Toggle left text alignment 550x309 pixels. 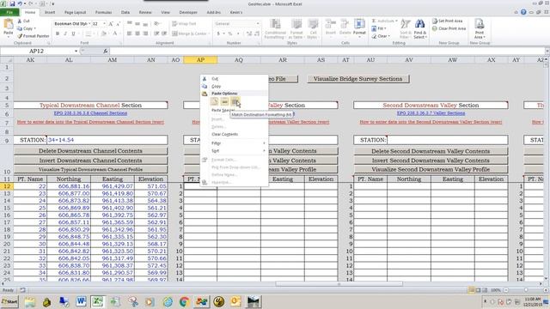pyautogui.click(x=129, y=33)
